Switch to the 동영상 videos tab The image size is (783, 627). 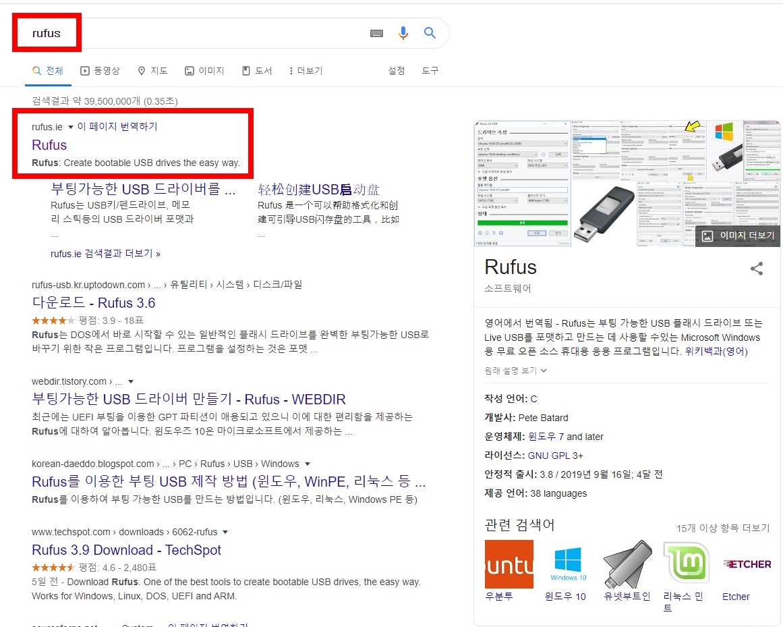100,71
